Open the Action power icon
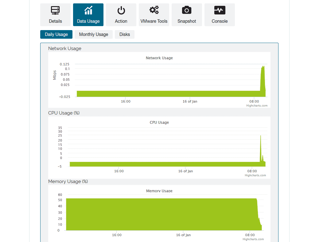 click(121, 11)
